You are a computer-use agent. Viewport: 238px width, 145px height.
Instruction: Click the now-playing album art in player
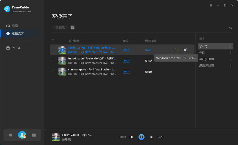[56, 137]
